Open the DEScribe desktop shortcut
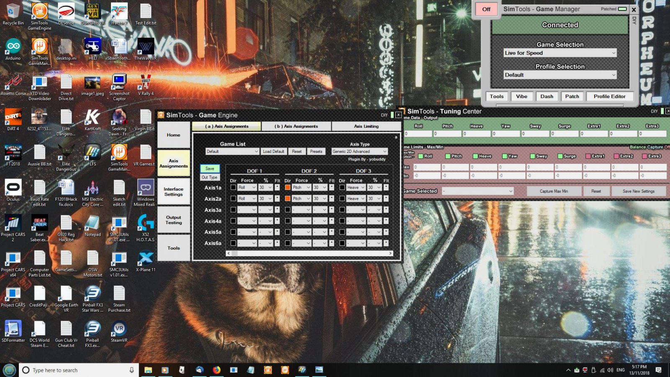This screenshot has height=377, width=670. point(66,14)
